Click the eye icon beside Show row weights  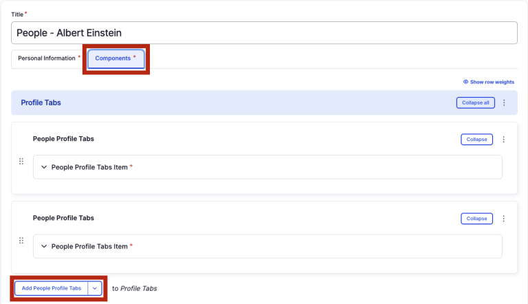pyautogui.click(x=465, y=82)
